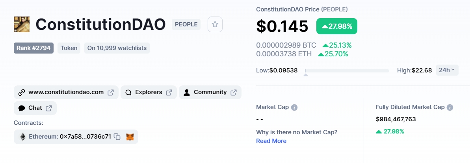
Task: Expand the Explorers menu
Action: click(149, 93)
